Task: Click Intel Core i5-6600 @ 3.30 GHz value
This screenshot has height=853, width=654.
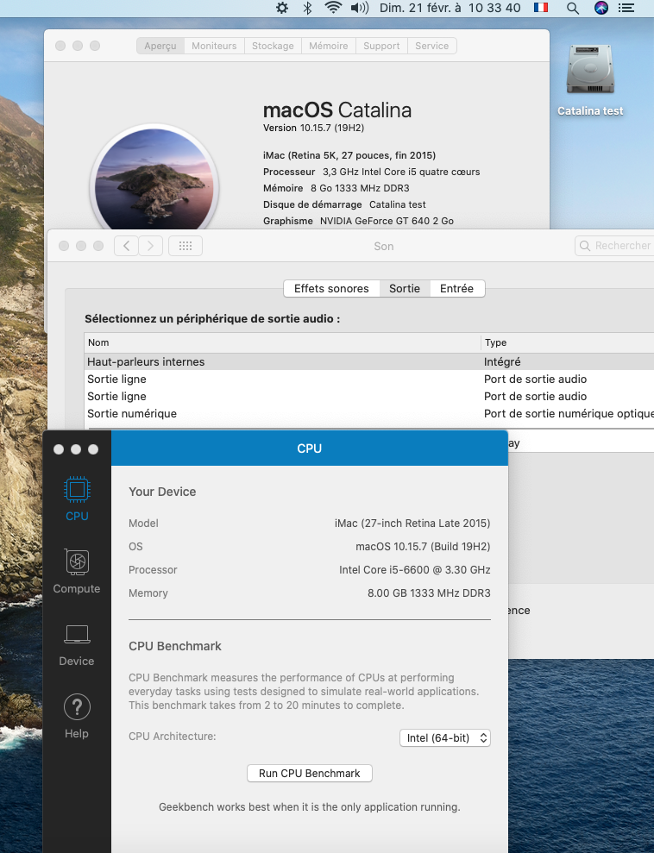Action: tap(415, 569)
